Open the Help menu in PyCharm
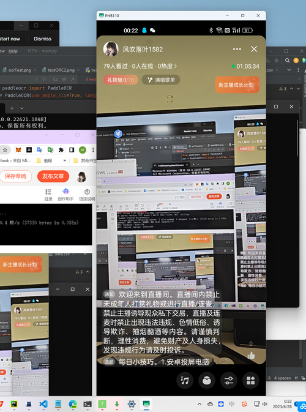This screenshot has width=306, height=412. pyautogui.click(x=13, y=51)
